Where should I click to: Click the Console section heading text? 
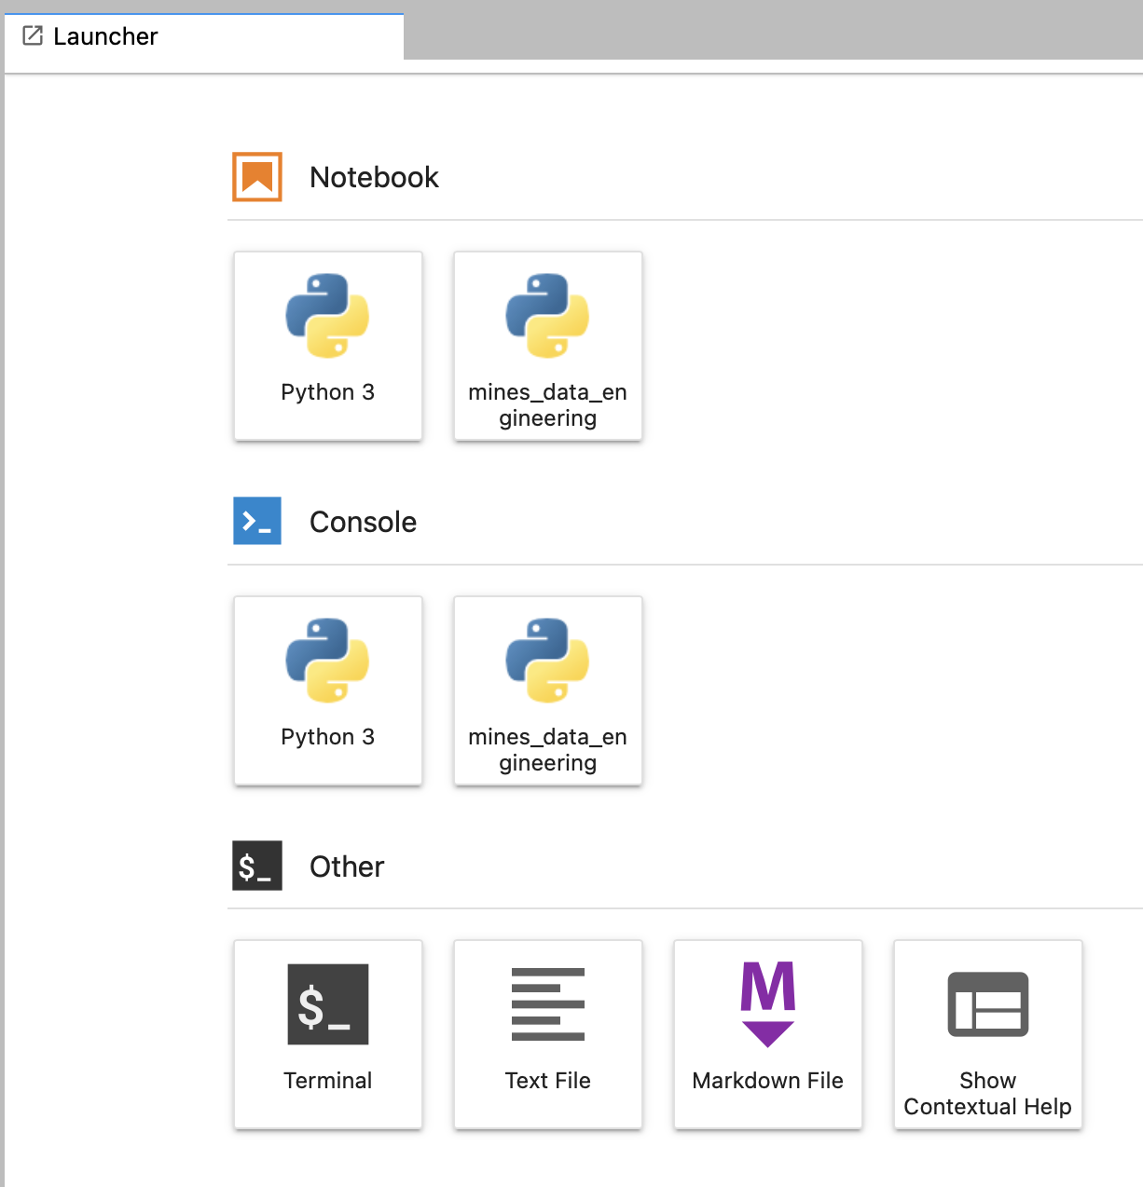pos(363,522)
